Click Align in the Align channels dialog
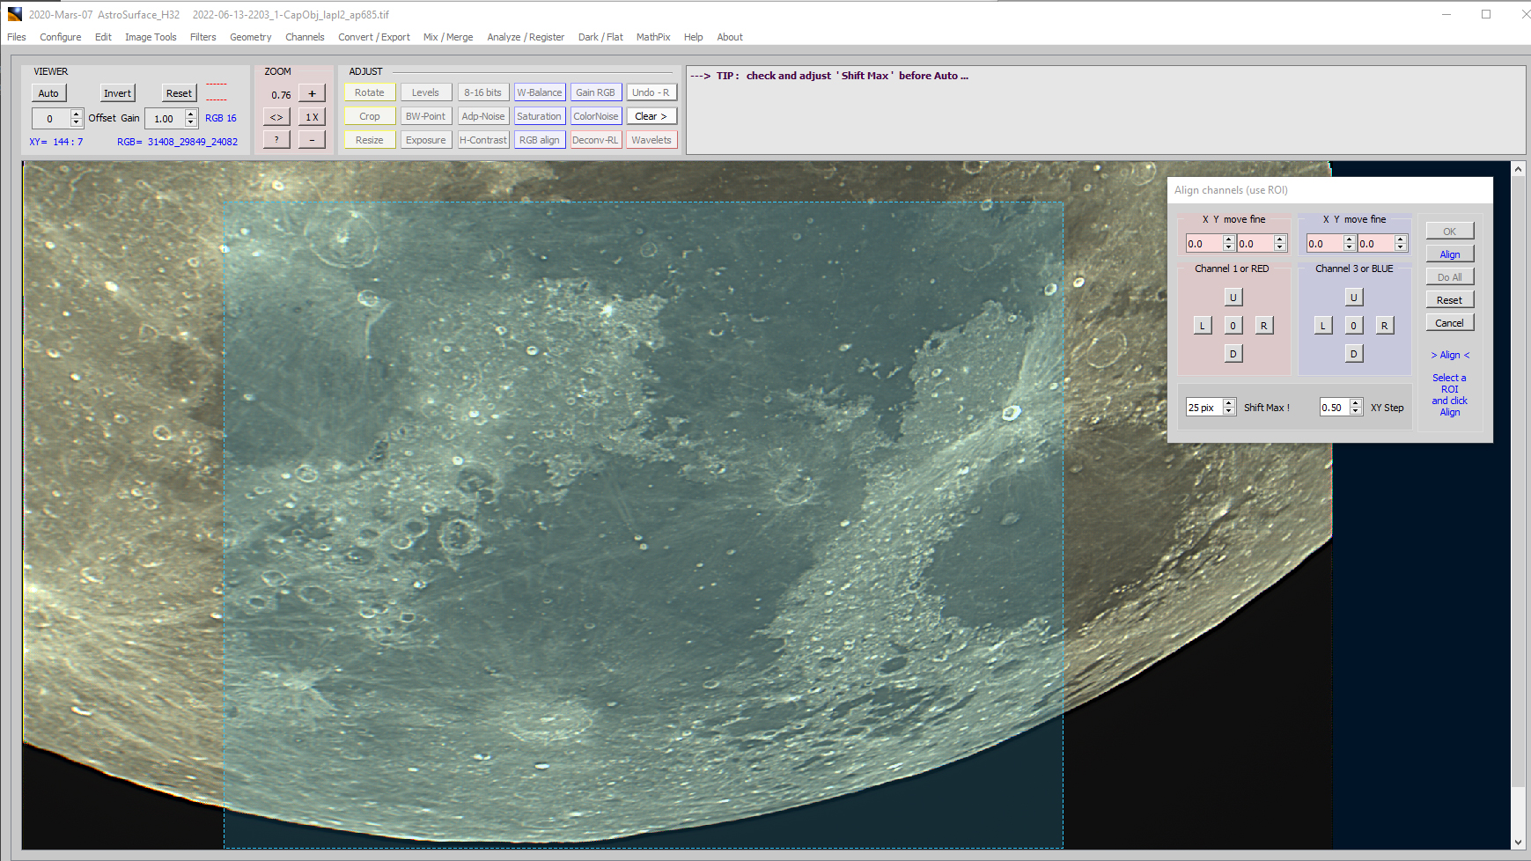This screenshot has width=1531, height=861. [1450, 254]
